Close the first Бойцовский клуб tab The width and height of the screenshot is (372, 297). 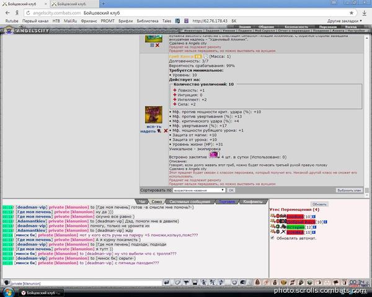46,4
